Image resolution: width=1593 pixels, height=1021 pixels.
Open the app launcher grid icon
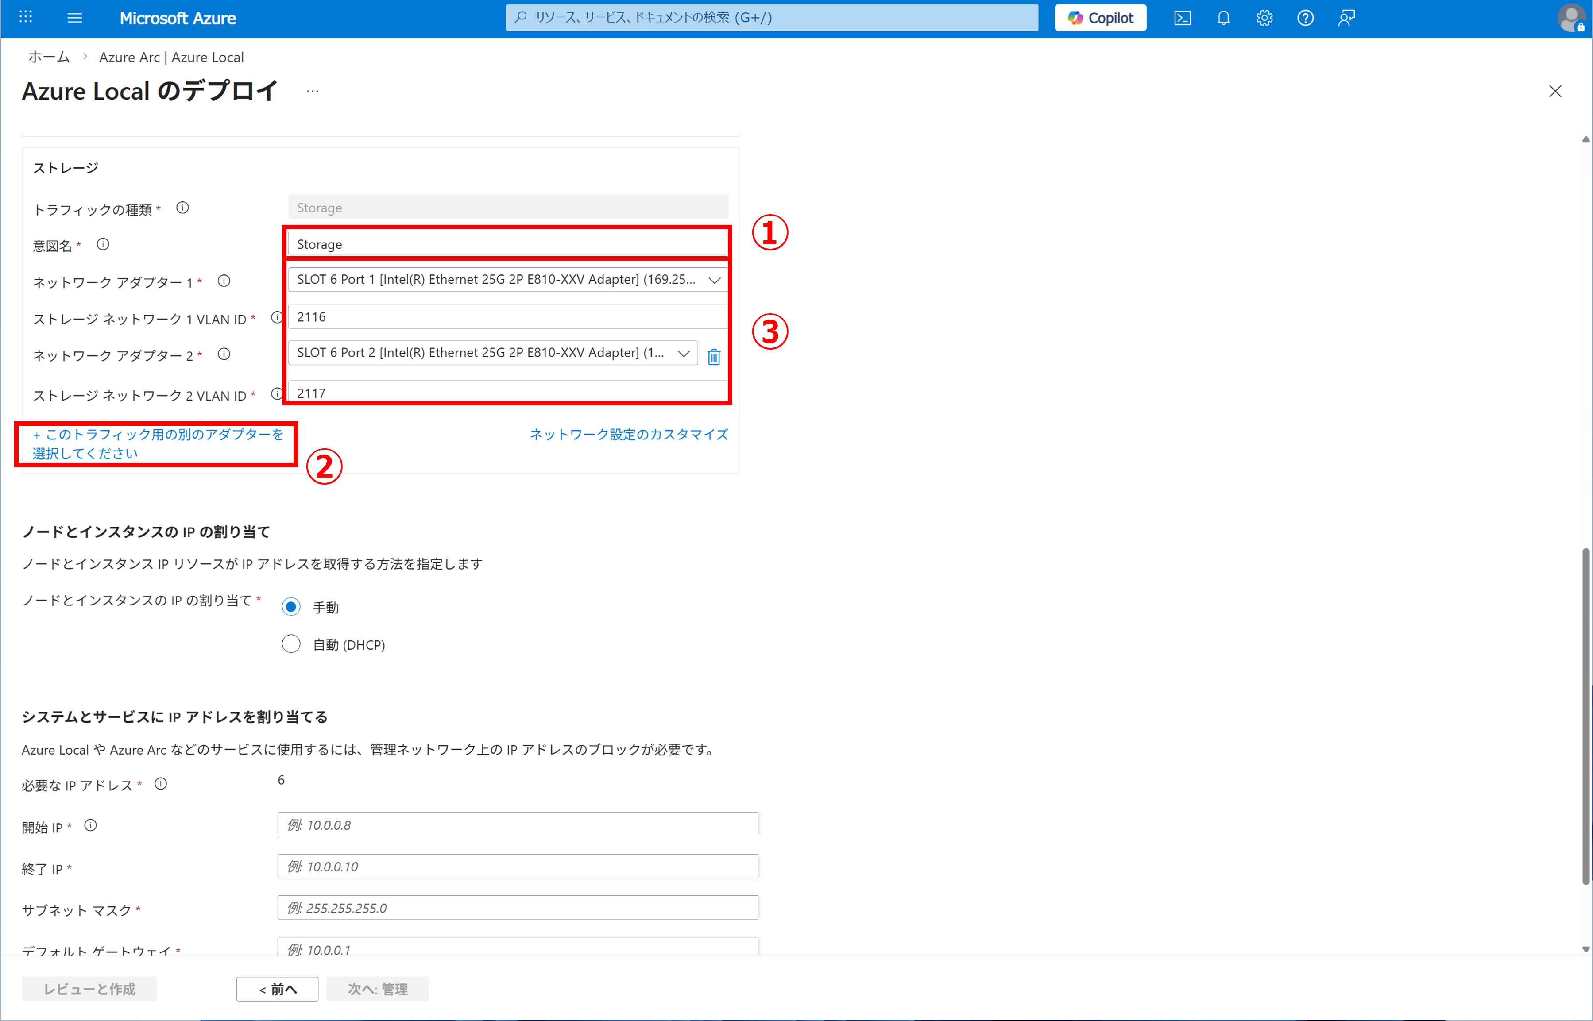coord(26,17)
